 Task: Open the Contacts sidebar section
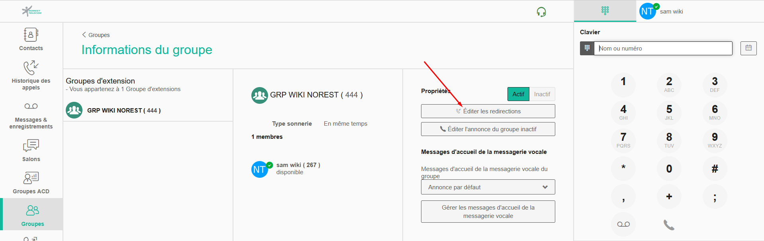click(31, 39)
